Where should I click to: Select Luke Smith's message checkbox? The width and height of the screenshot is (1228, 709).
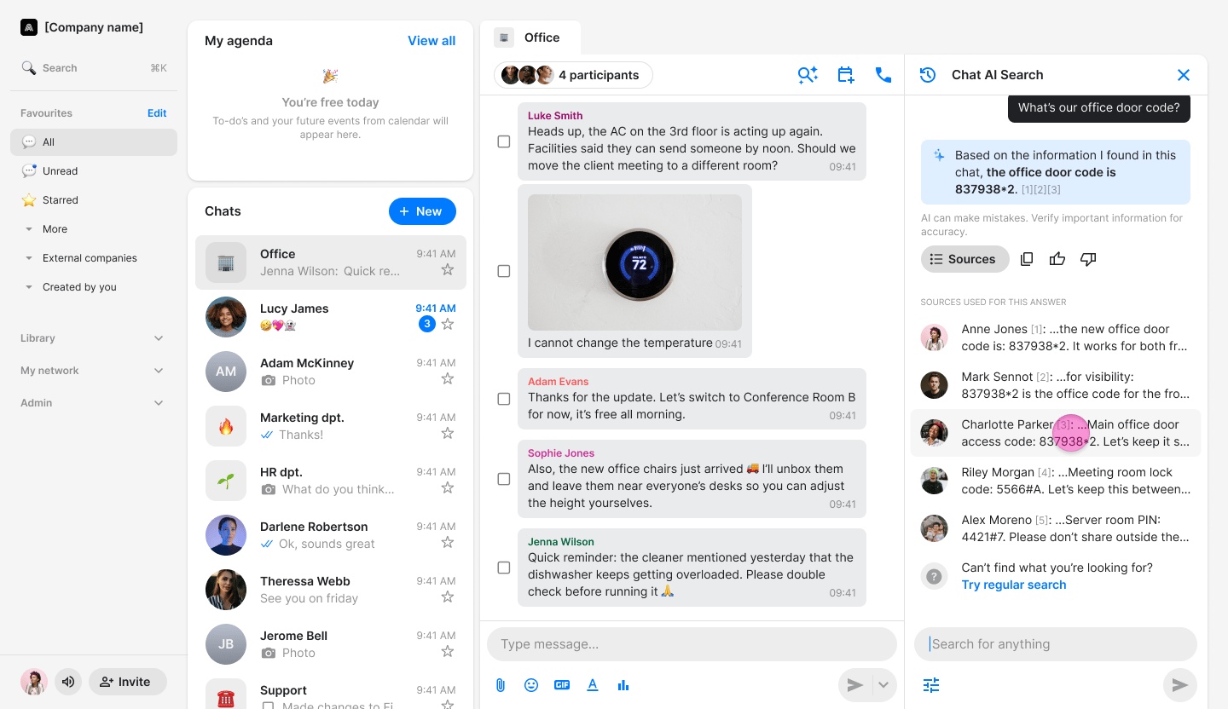click(504, 141)
